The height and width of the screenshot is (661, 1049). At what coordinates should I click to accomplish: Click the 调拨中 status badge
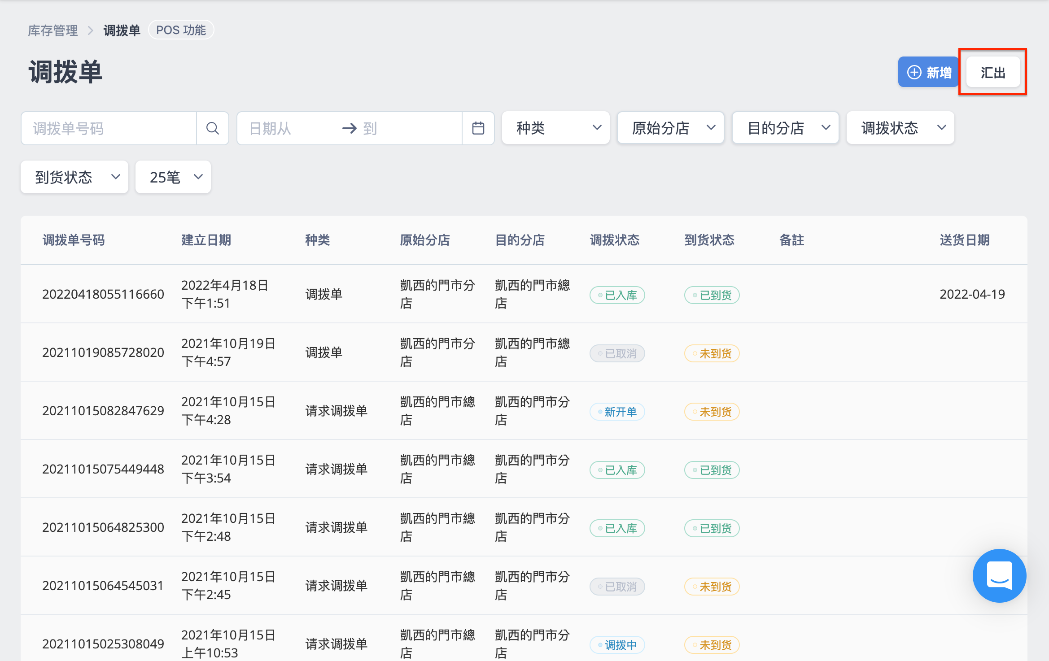pos(617,645)
